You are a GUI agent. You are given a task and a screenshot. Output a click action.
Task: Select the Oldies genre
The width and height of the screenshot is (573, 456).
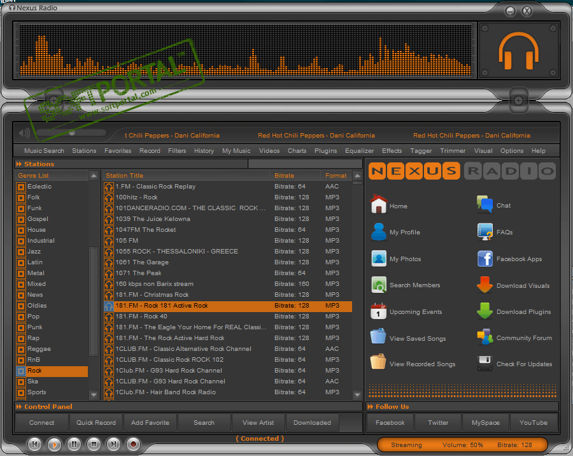pyautogui.click(x=37, y=306)
